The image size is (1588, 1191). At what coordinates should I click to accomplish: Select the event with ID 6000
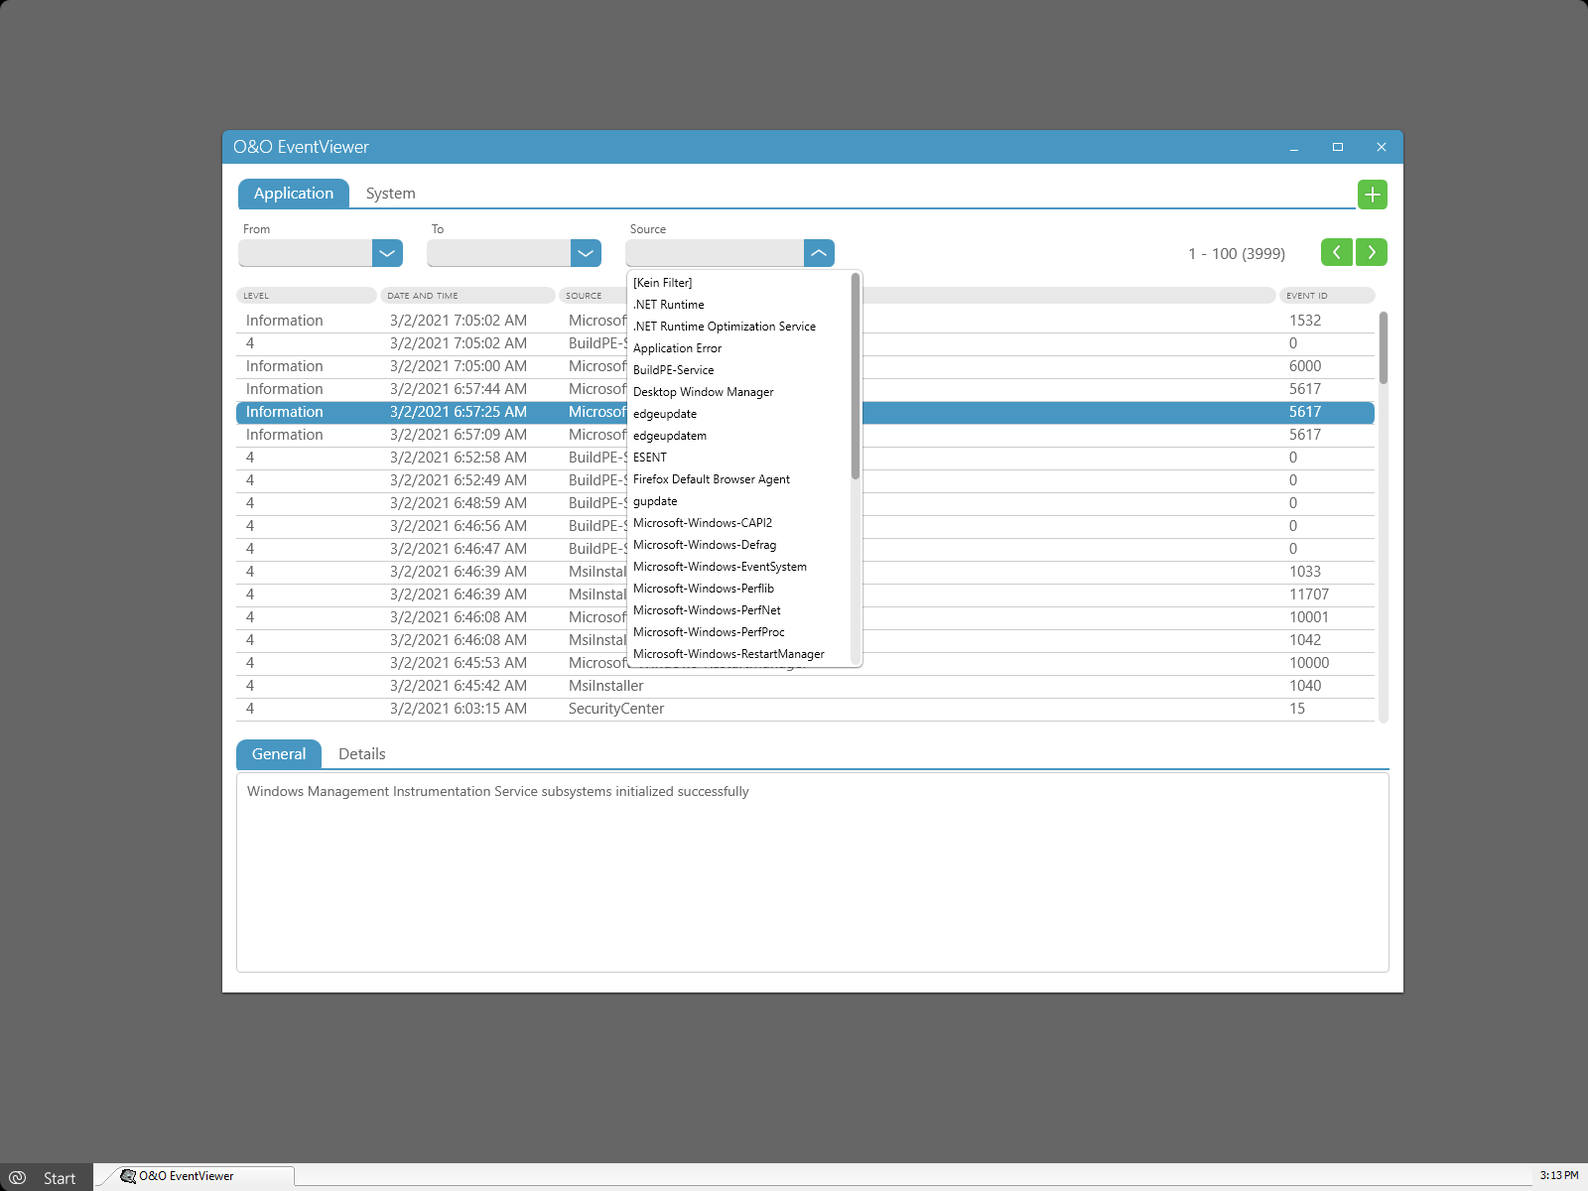[x=805, y=366]
